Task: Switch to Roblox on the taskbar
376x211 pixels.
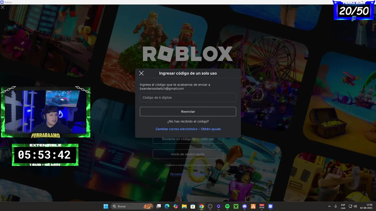Action: [270, 206]
